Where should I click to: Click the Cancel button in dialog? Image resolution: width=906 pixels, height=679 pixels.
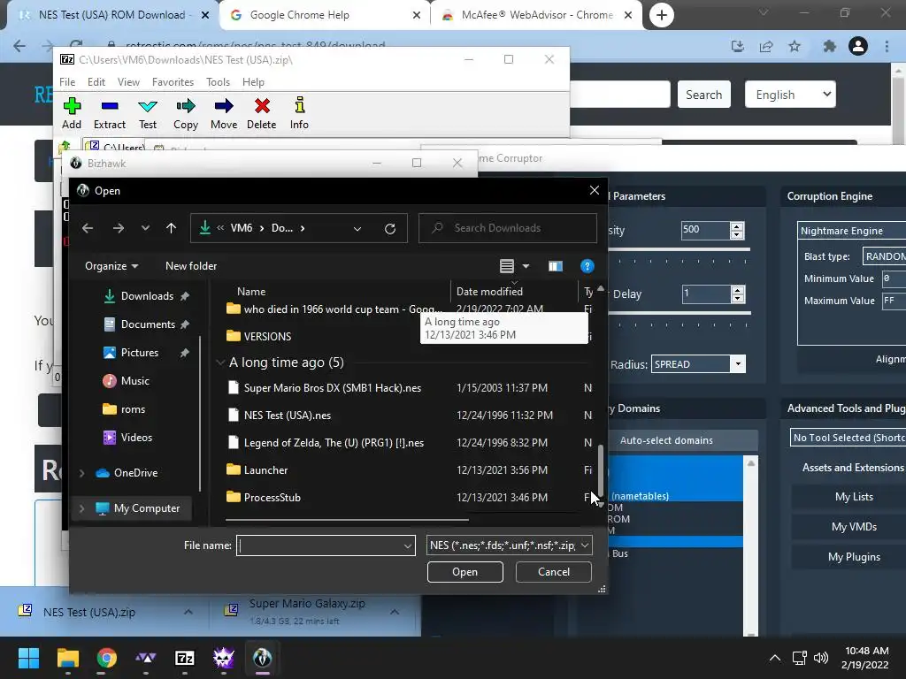pyautogui.click(x=554, y=572)
